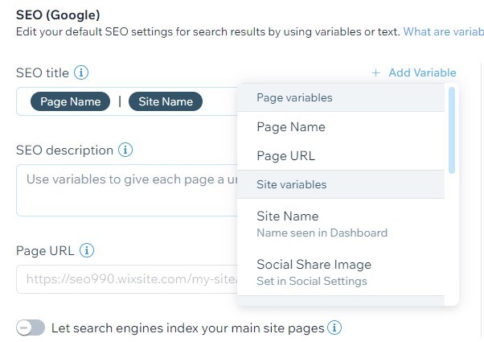Click the variables list scrollbar
This screenshot has height=342, width=484.
(452, 130)
